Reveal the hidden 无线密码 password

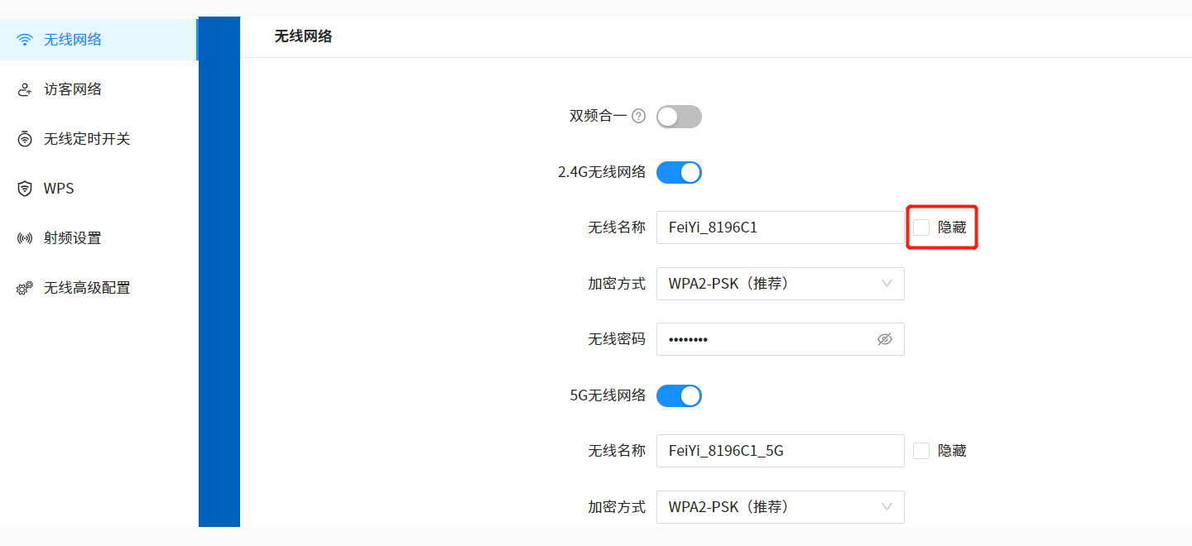tap(885, 339)
